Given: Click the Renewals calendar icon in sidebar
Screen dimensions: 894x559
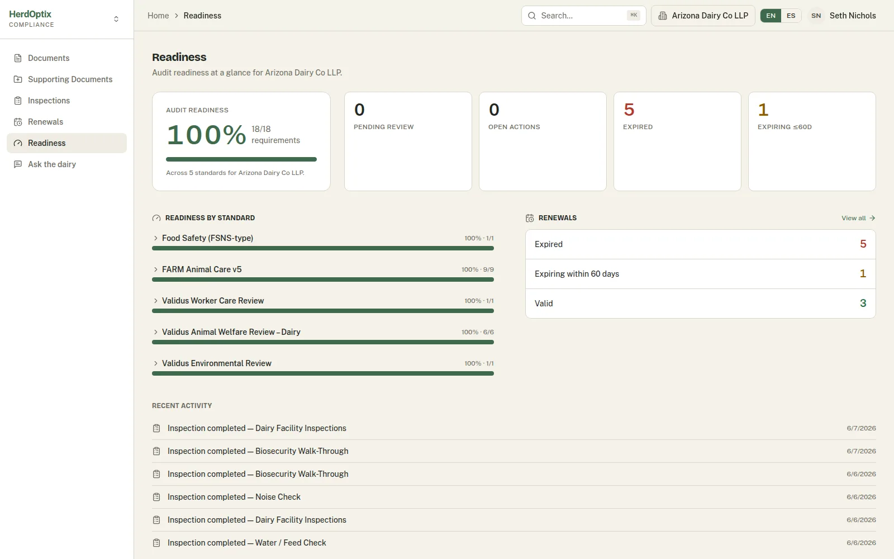Looking at the screenshot, I should tap(18, 122).
